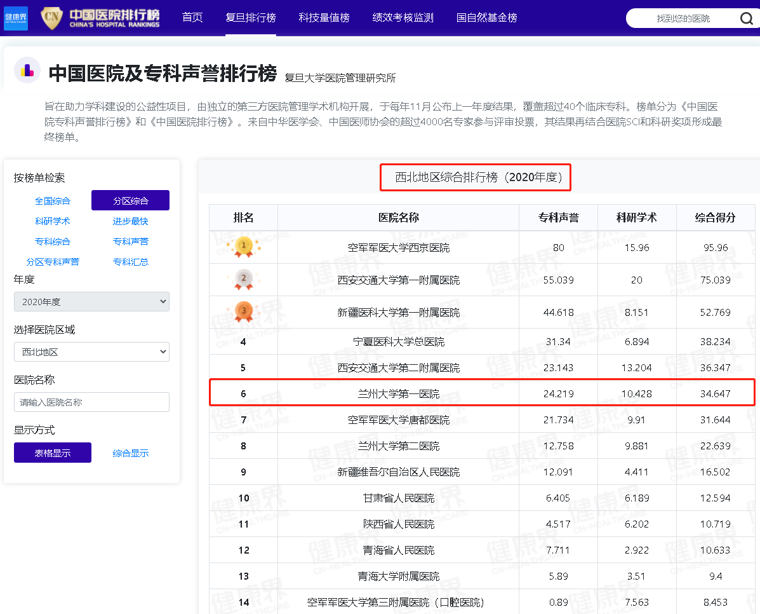This screenshot has height=614, width=760.
Task: Select 兰州大学第一医院 row name
Action: point(399,393)
